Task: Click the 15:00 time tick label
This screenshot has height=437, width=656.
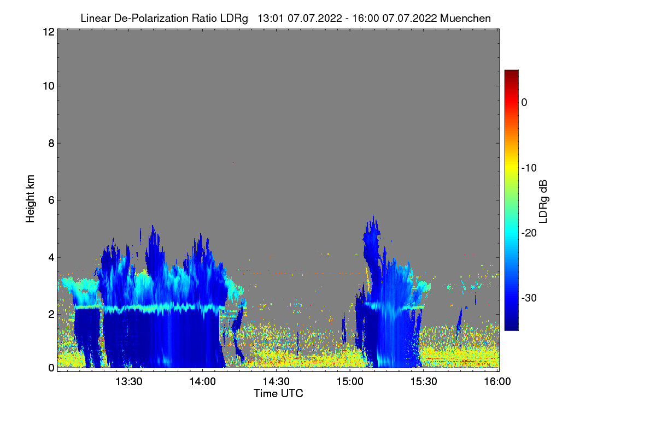Action: pos(350,382)
